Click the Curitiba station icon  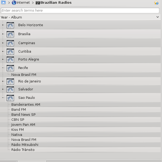coord(10,52)
